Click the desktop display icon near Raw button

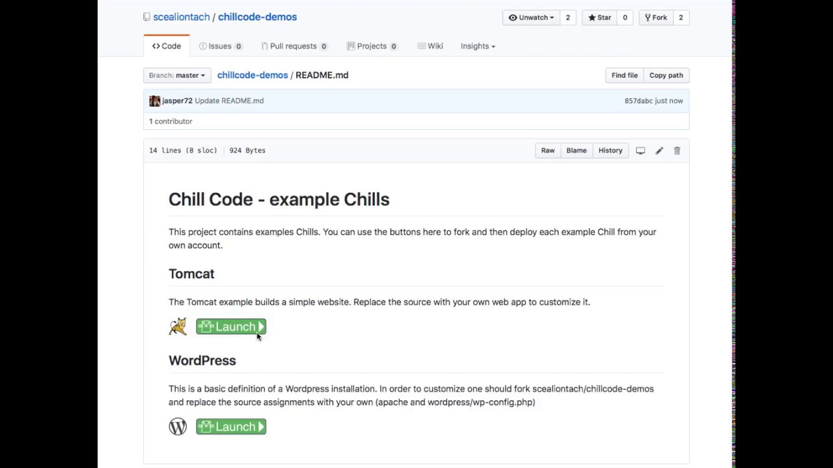coord(640,150)
